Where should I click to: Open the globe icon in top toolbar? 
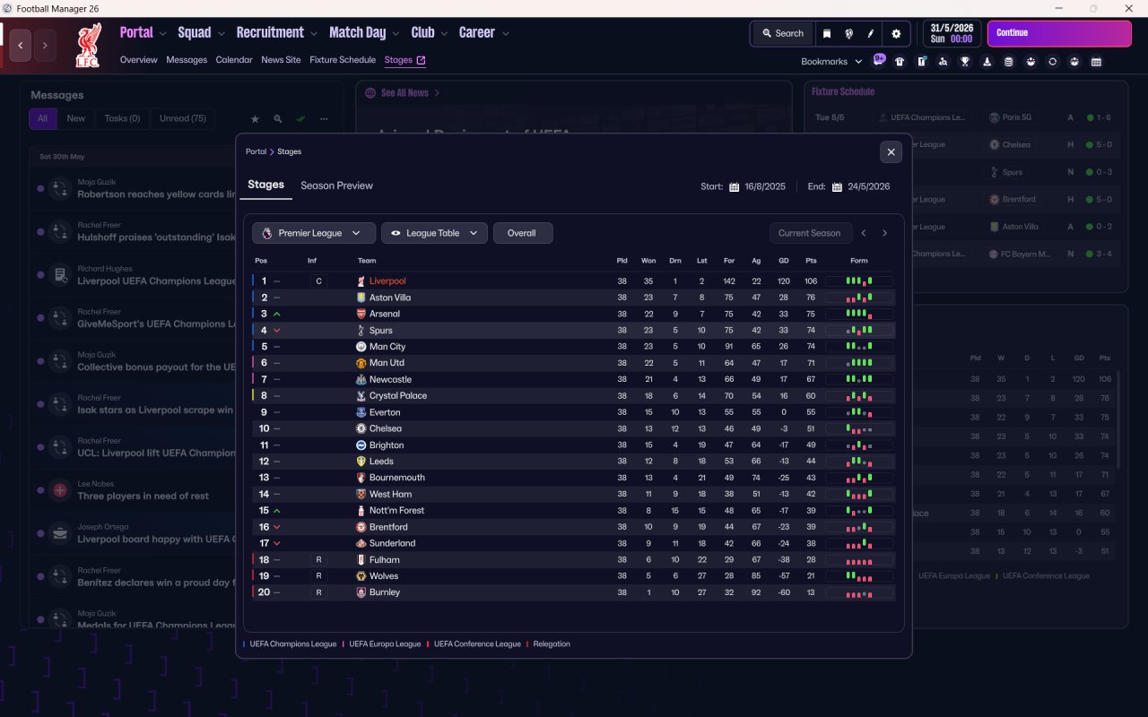tap(848, 34)
